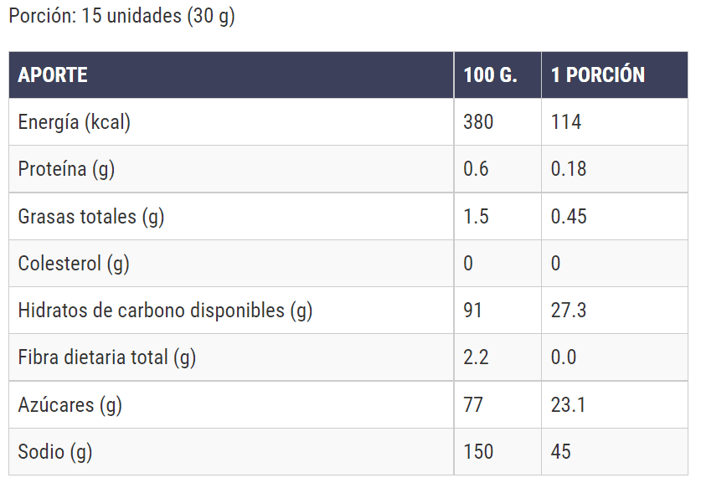The height and width of the screenshot is (483, 701).
Task: Select the 380 energy value
Action: (478, 122)
